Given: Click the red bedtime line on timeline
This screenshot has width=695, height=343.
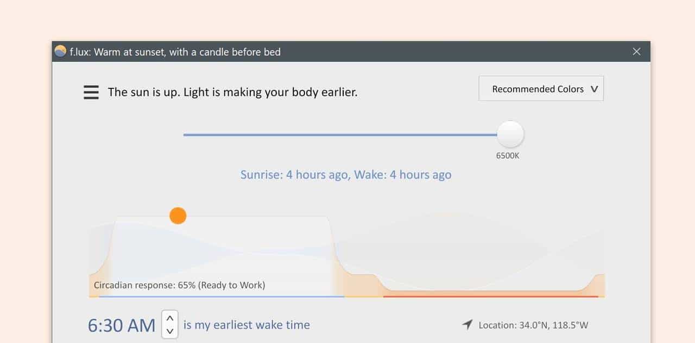Looking at the screenshot, I should tap(490, 296).
